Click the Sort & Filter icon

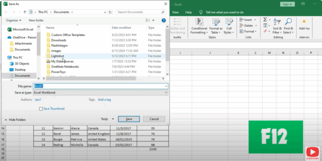tap(277, 22)
